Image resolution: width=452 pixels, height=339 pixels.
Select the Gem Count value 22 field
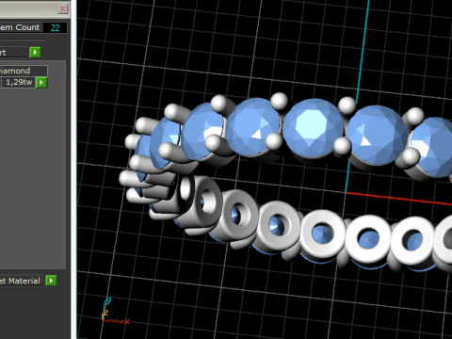55,27
